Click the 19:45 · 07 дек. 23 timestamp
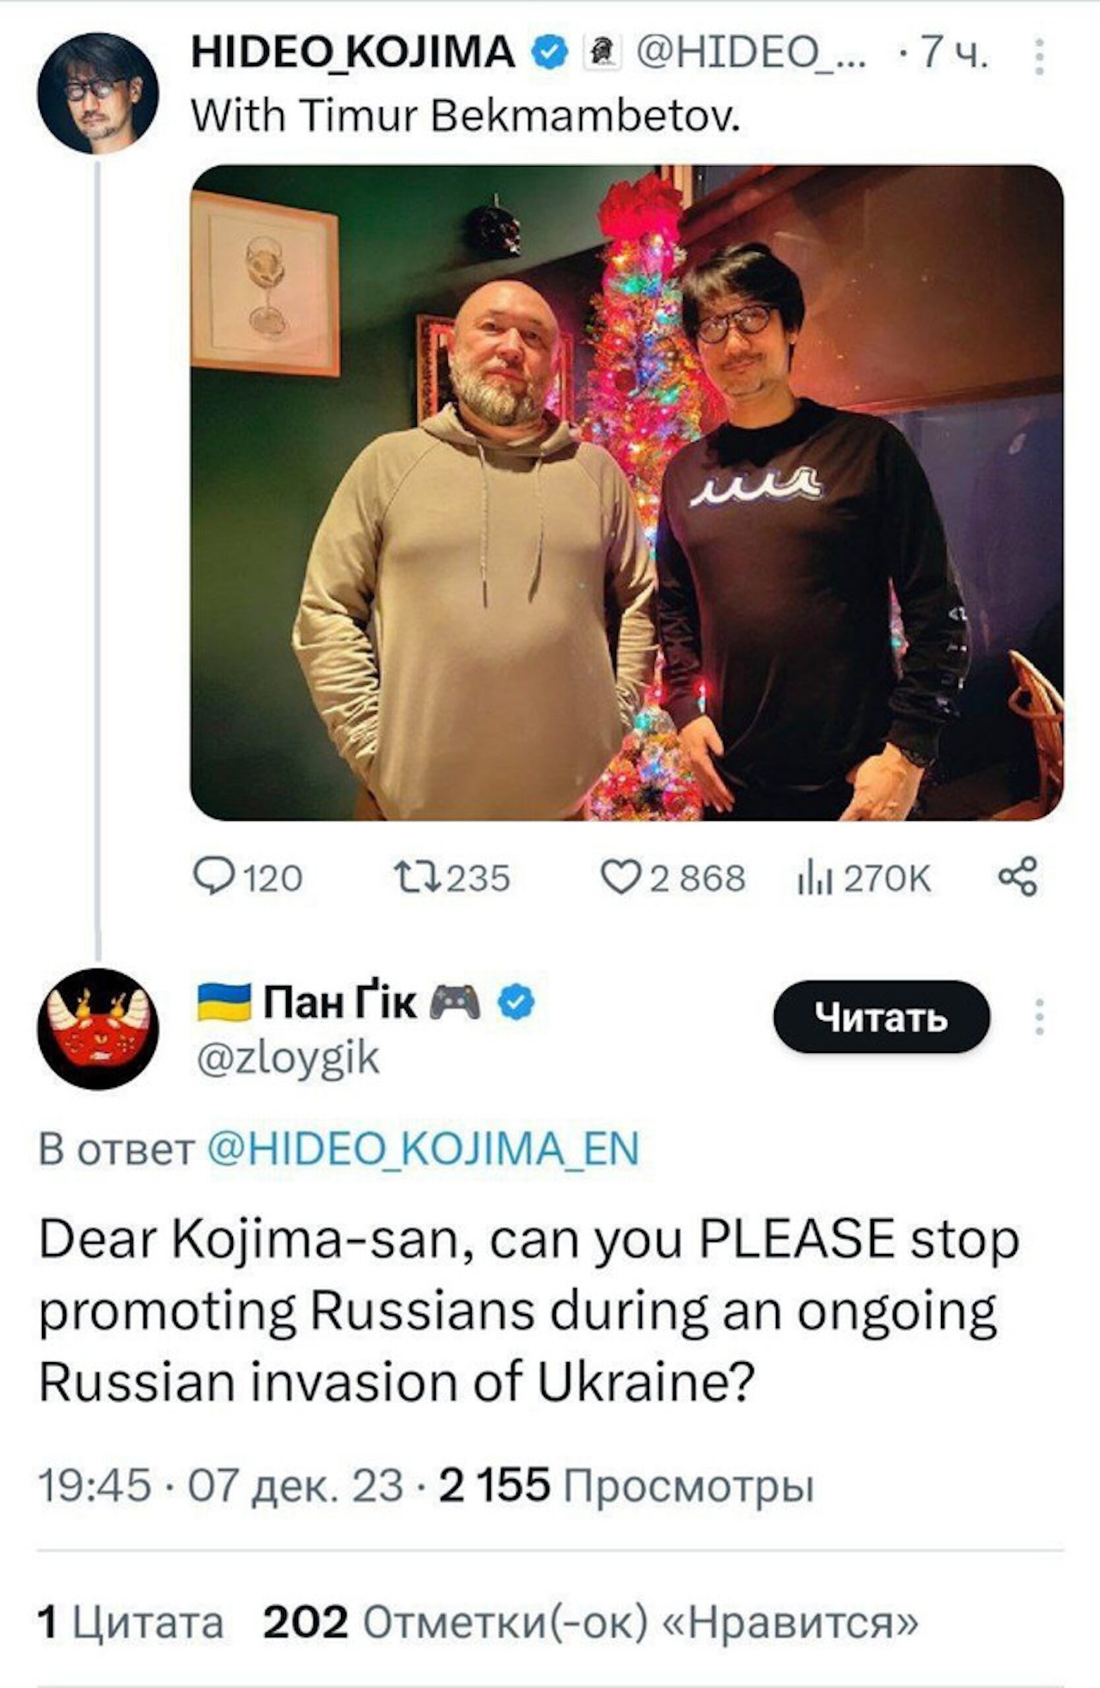 coord(220,1485)
